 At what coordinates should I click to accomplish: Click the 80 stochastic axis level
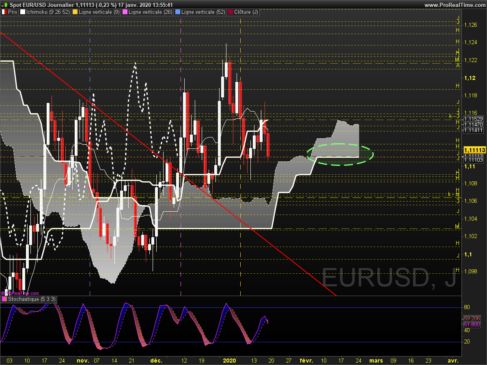[x=467, y=307]
